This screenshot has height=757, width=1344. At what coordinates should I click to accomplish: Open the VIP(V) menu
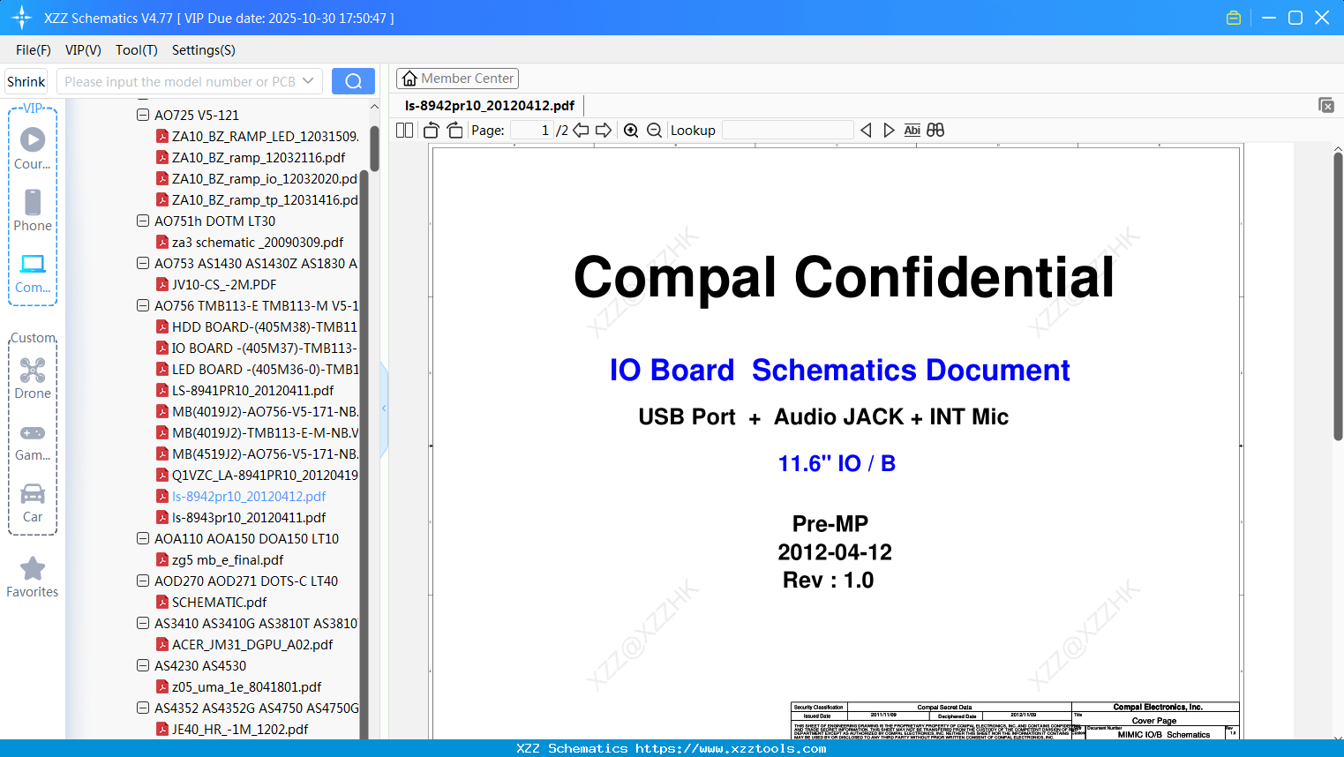[x=83, y=50]
